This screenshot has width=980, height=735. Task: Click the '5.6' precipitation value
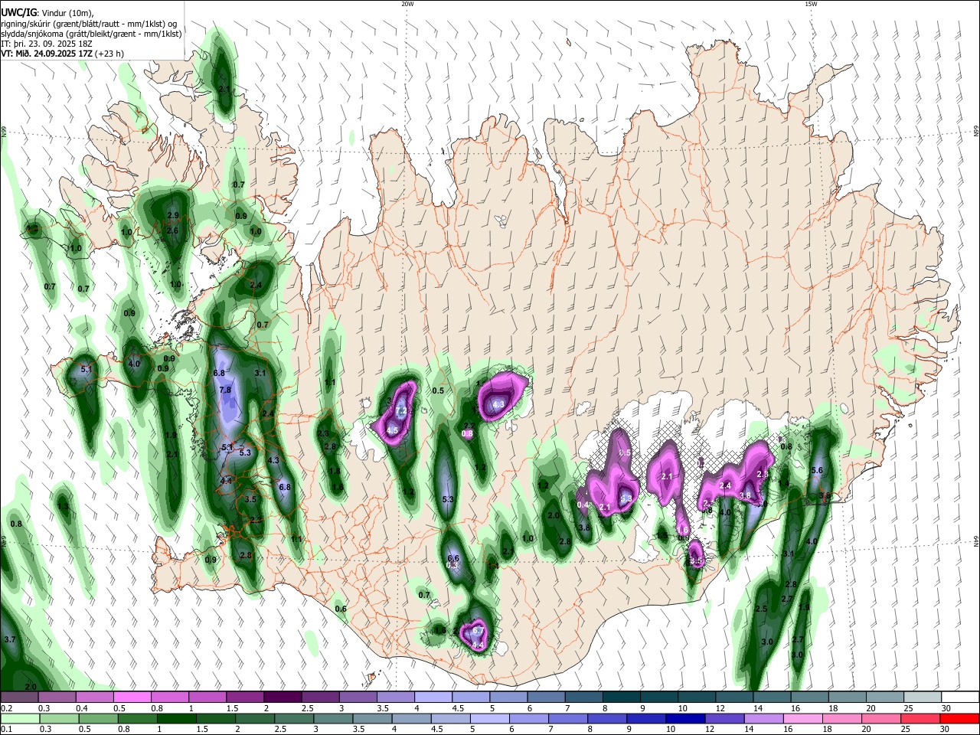[x=816, y=470]
